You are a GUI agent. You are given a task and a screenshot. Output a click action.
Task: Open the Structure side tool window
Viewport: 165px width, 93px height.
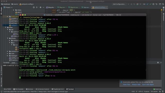1,70
